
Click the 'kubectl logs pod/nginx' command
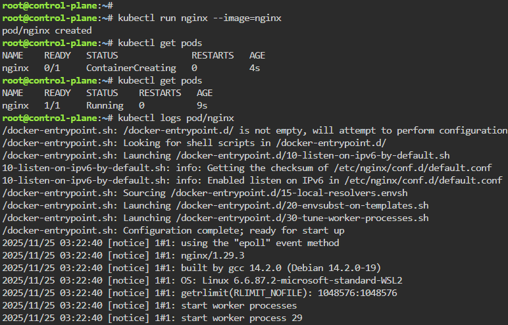(176, 118)
